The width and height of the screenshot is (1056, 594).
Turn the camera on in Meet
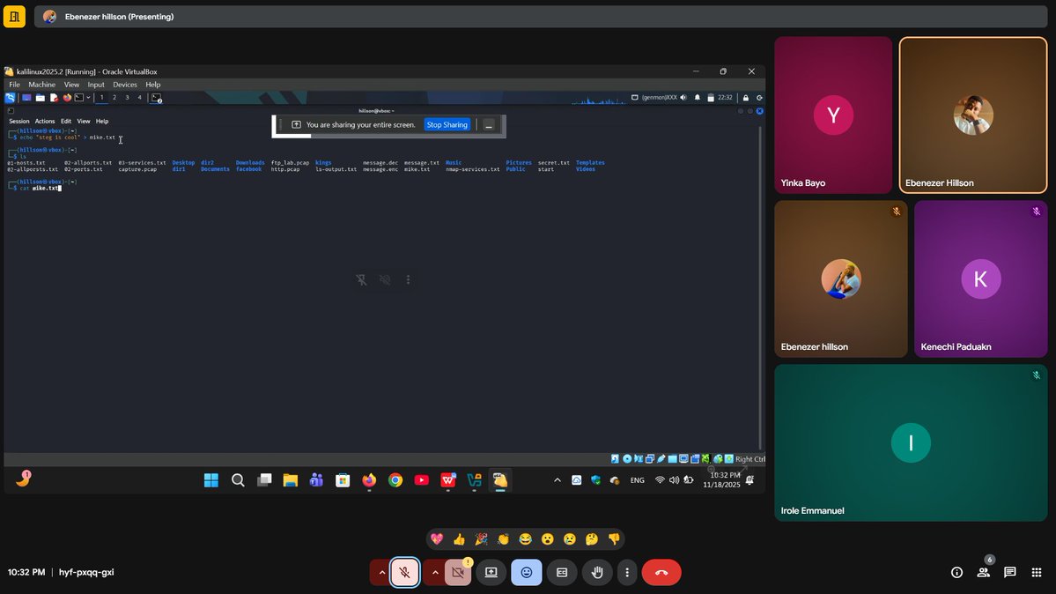click(x=457, y=572)
